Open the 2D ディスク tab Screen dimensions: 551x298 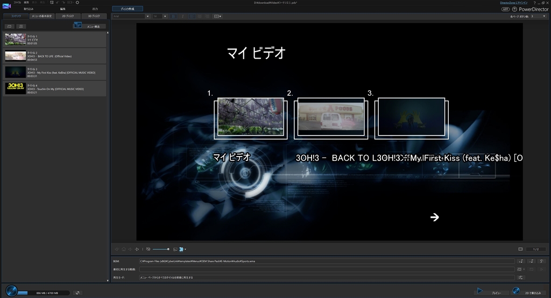(68, 16)
